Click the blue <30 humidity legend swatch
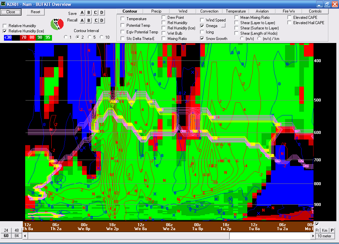 [x=8, y=38]
